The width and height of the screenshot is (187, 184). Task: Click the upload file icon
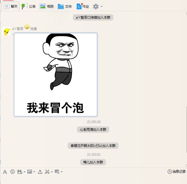pyautogui.click(x=40, y=172)
